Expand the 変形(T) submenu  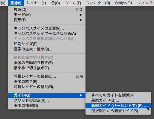click(x=47, y=20)
